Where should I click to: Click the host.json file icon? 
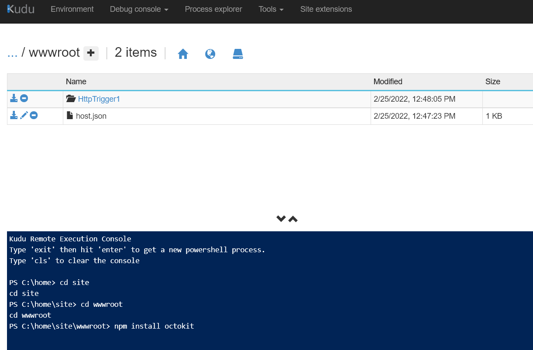pyautogui.click(x=69, y=116)
